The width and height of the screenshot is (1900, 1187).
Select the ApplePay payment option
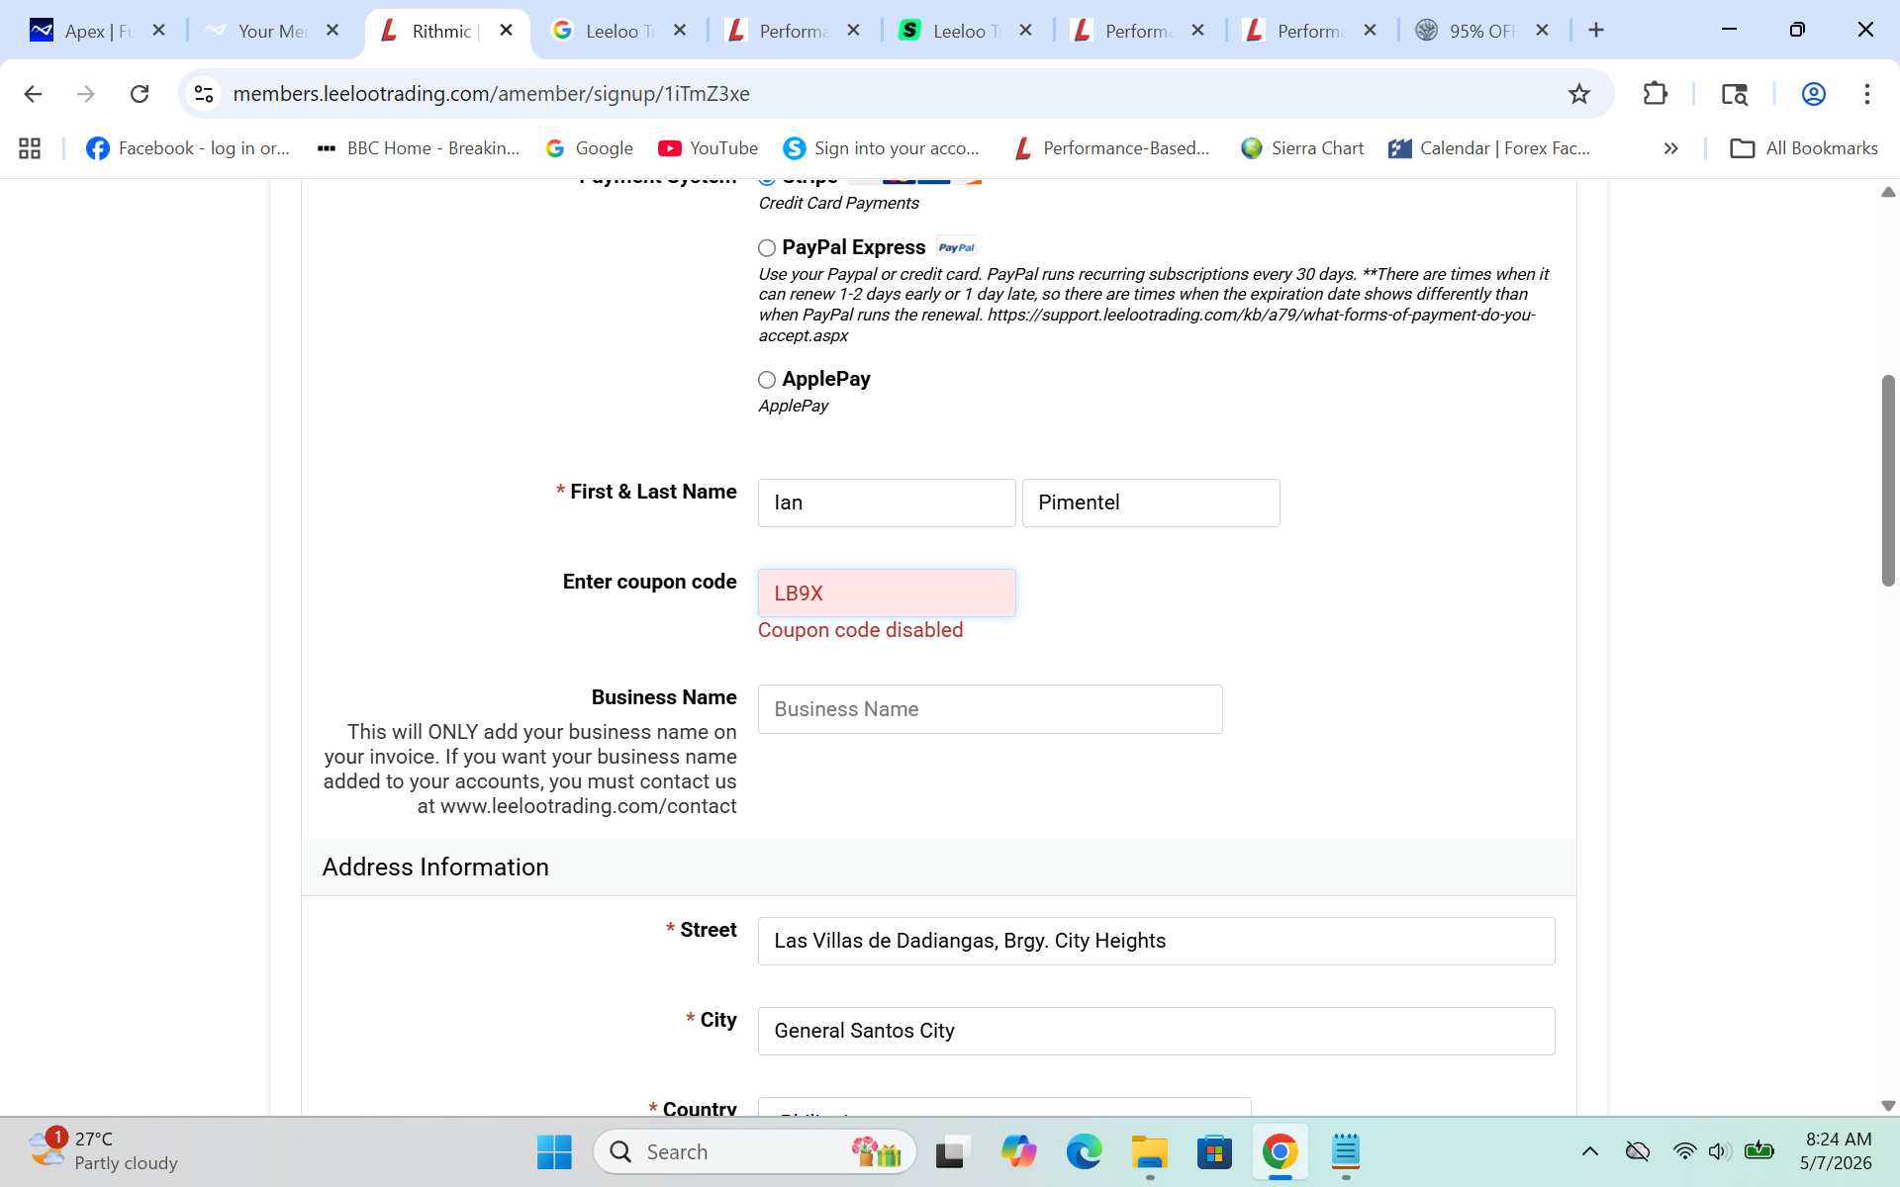coord(767,380)
